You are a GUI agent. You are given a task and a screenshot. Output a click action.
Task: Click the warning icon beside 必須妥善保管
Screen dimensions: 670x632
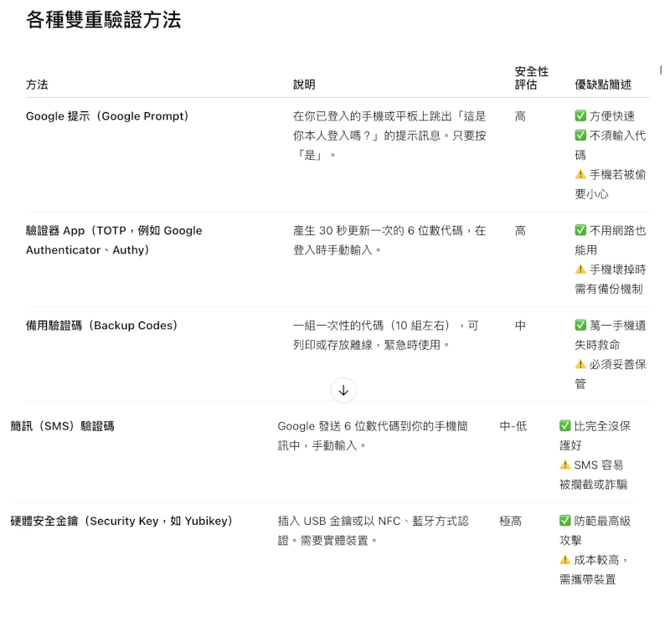[x=580, y=364]
